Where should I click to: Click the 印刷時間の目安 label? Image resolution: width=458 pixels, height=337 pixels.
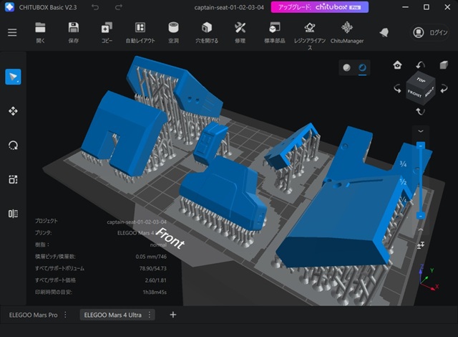click(x=54, y=292)
